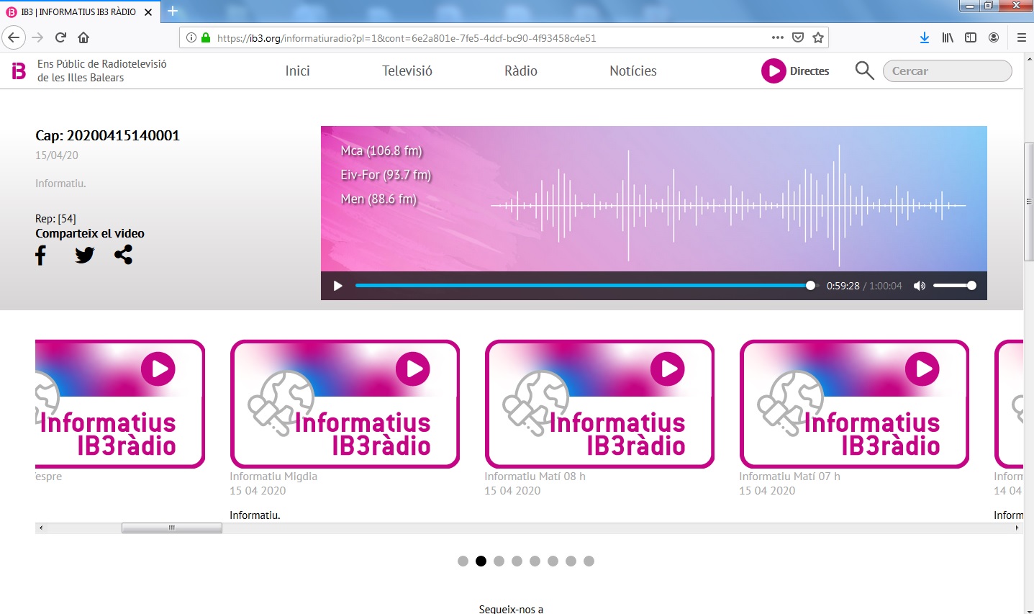1034x614 pixels.
Task: Play the audio episode
Action: 337,286
